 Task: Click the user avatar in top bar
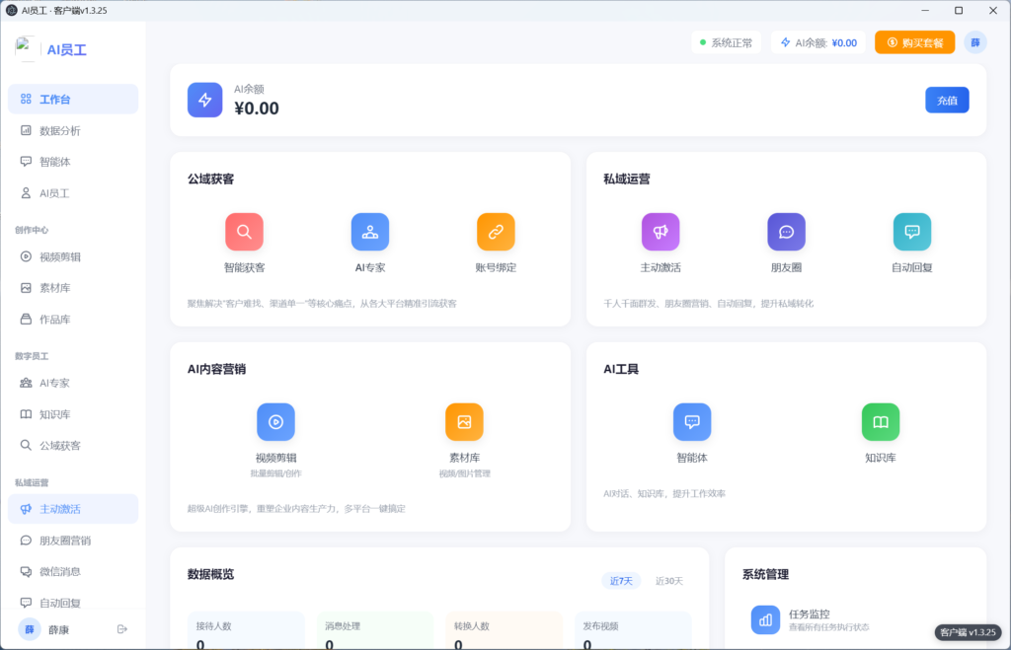[975, 42]
